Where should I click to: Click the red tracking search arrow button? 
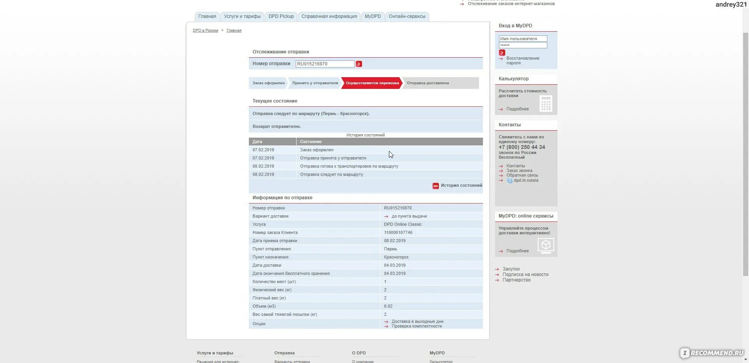point(359,64)
